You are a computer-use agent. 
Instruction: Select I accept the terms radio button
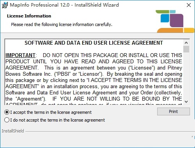7,112
